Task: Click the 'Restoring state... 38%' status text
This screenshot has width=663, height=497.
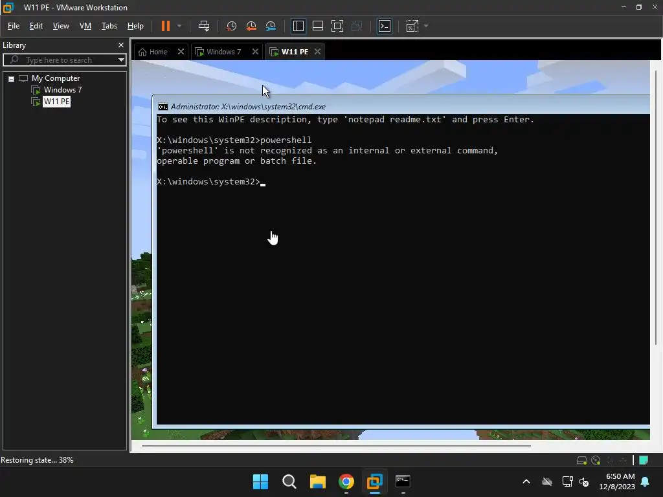Action: 37,460
